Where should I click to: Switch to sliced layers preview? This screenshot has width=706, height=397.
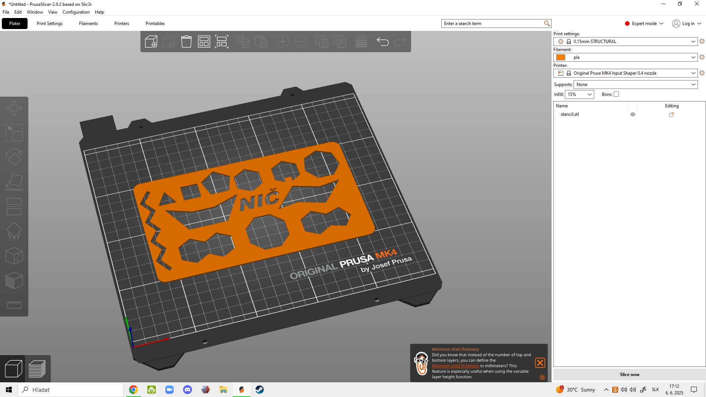[37, 369]
